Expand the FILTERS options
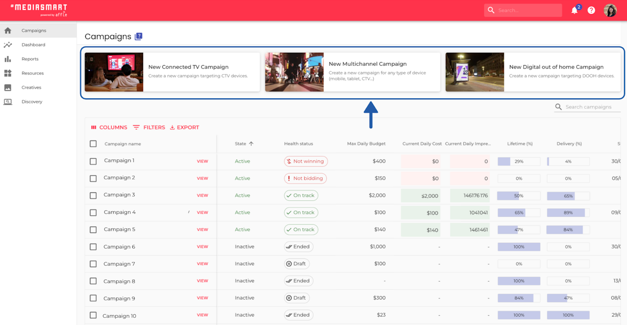Screen dimensions: 627x325 click(149, 127)
